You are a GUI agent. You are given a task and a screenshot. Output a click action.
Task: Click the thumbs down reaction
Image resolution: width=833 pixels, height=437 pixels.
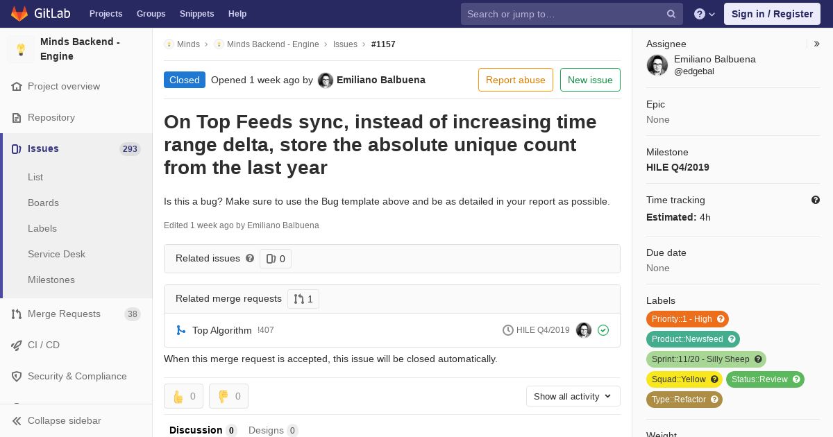pyautogui.click(x=228, y=396)
